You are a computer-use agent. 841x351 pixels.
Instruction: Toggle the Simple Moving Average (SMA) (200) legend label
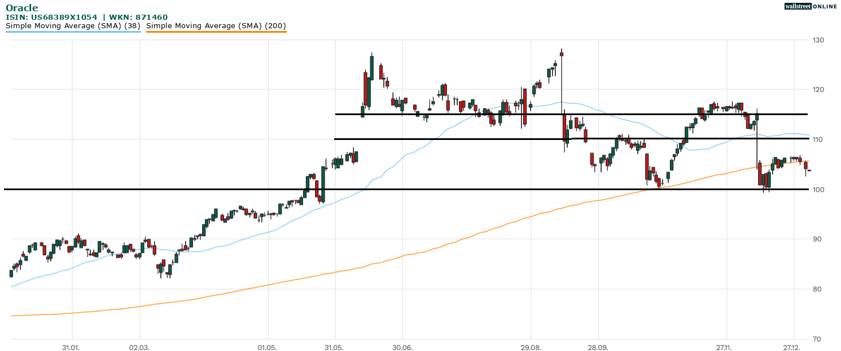(x=216, y=25)
